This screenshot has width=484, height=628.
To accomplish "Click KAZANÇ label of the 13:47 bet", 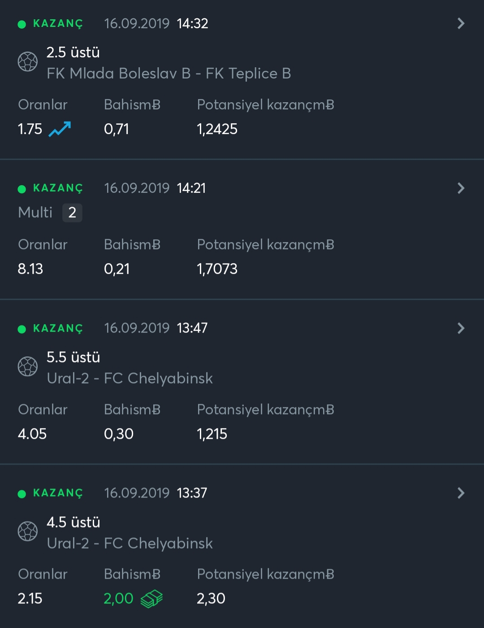I will coord(58,329).
